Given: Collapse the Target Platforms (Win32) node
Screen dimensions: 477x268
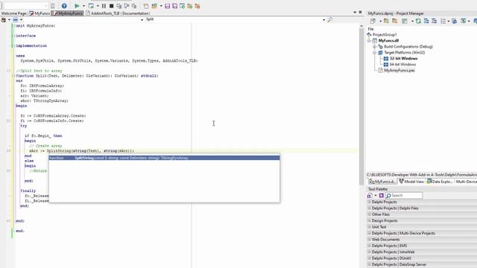Looking at the screenshot, I should click(375, 53).
